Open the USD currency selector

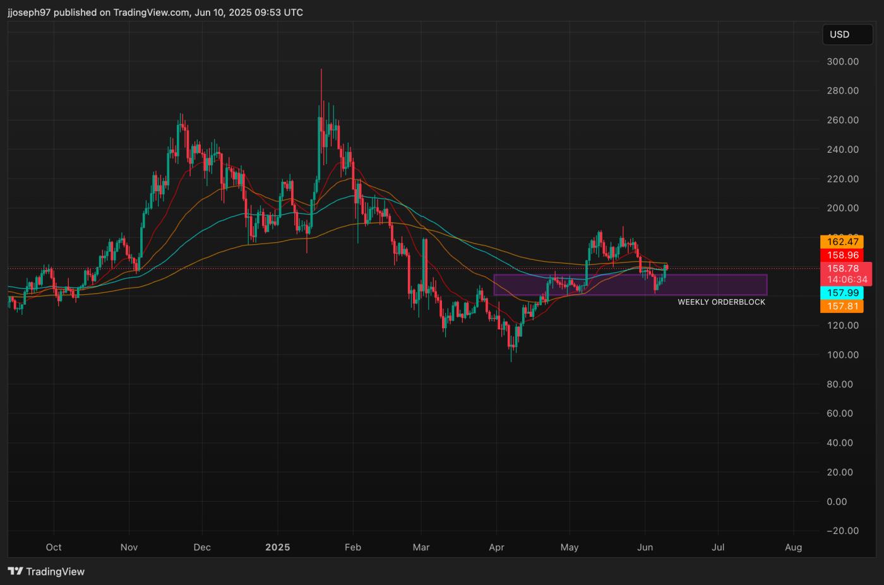tap(847, 35)
